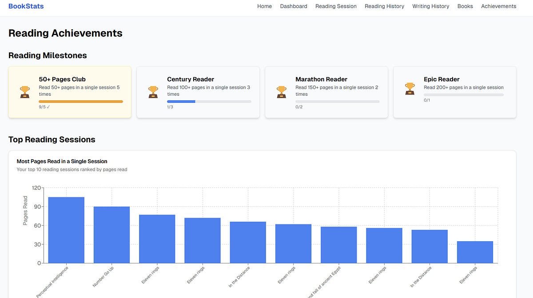
Task: Click the Epic Reader trophy icon
Action: 410,89
